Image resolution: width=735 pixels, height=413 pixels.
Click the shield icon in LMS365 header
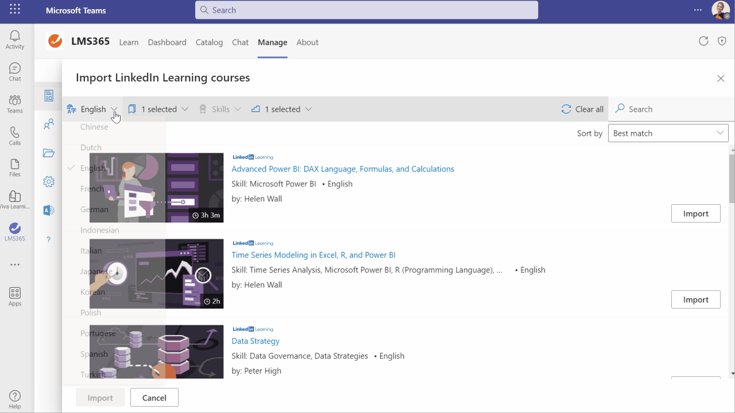[722, 41]
